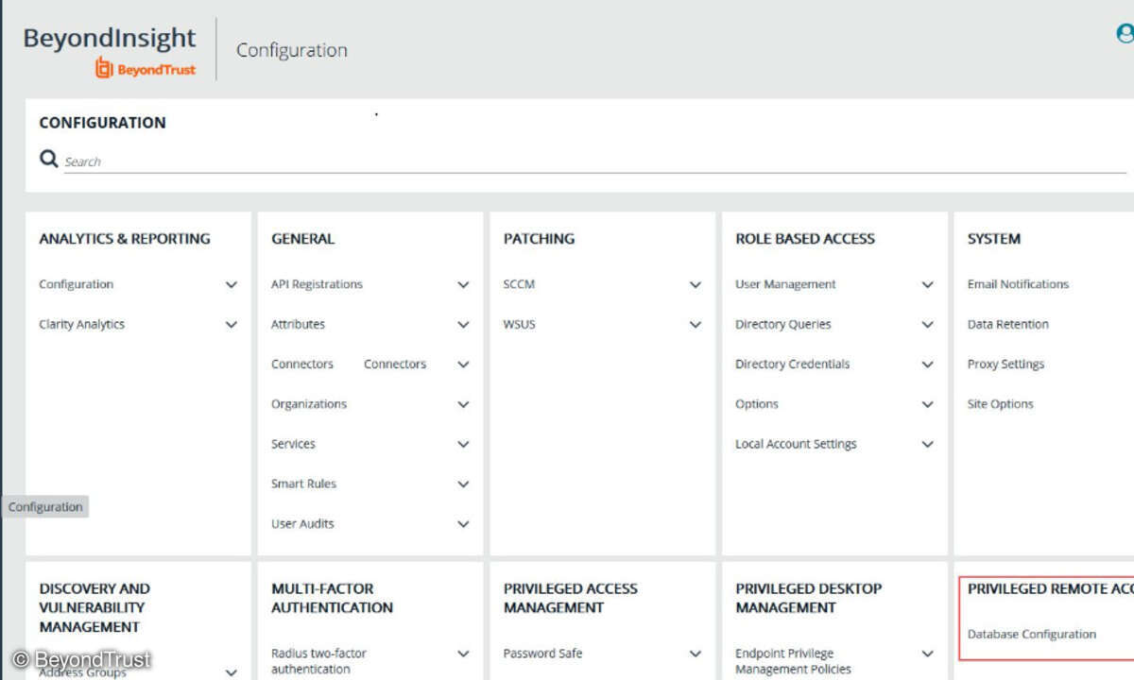Open Proxy Settings
The width and height of the screenshot is (1134, 680).
pos(1005,364)
